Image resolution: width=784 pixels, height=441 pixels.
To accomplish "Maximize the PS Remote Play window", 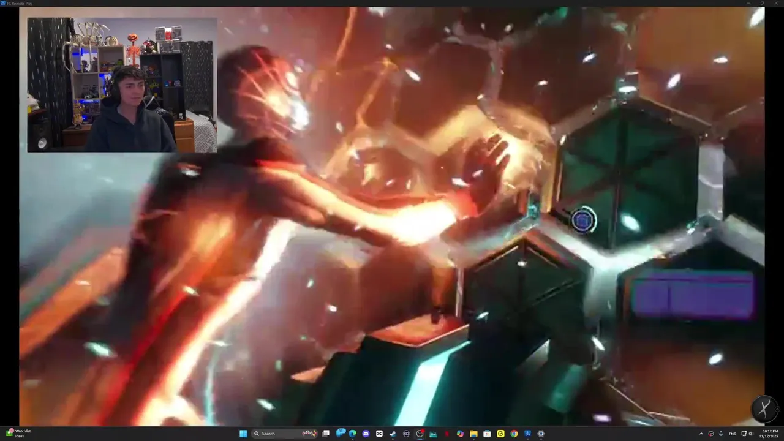I will tap(762, 3).
